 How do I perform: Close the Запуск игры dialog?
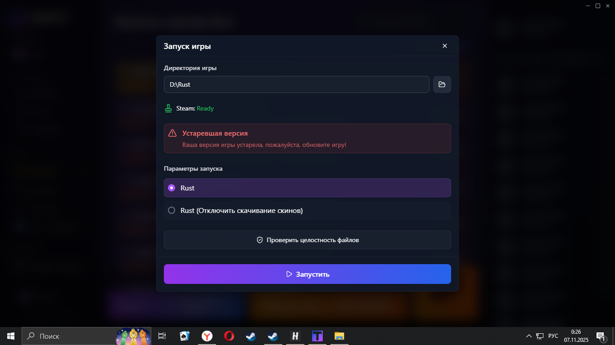444,46
